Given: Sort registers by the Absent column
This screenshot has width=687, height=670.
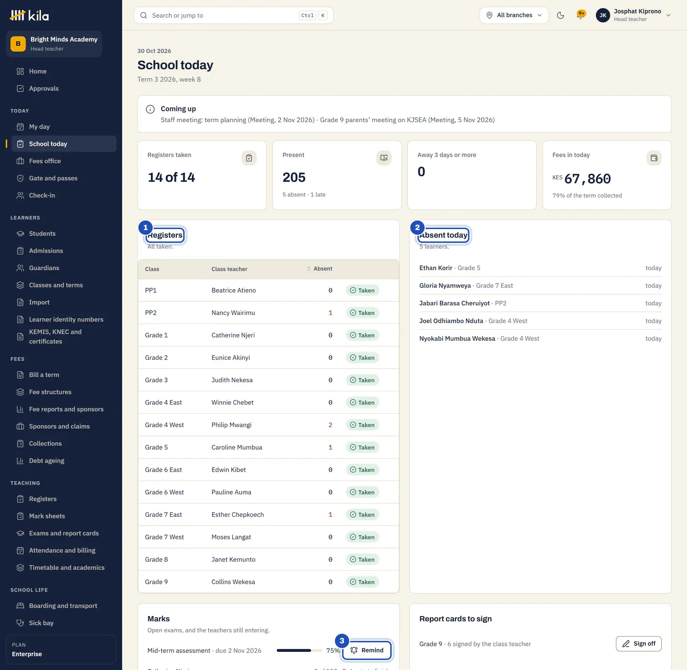Looking at the screenshot, I should click(320, 269).
